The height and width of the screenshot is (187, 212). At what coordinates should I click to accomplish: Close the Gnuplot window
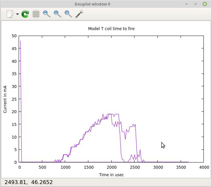click(204, 4)
